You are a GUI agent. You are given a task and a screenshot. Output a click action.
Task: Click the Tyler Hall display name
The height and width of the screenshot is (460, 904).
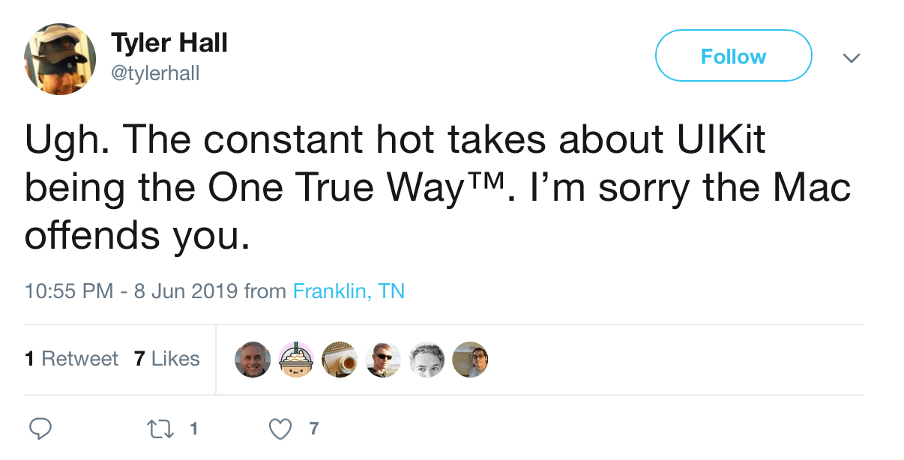(x=169, y=43)
